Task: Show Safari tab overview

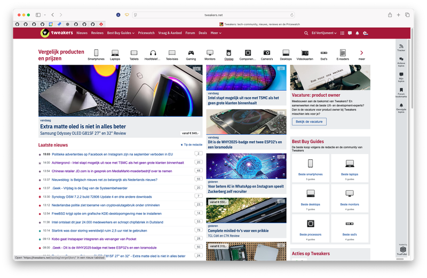Action: (407, 15)
